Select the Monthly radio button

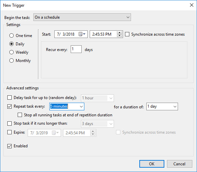[x=11, y=61]
